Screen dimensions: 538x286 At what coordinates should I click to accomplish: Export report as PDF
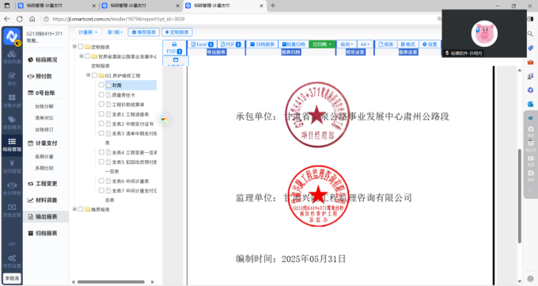click(x=230, y=44)
